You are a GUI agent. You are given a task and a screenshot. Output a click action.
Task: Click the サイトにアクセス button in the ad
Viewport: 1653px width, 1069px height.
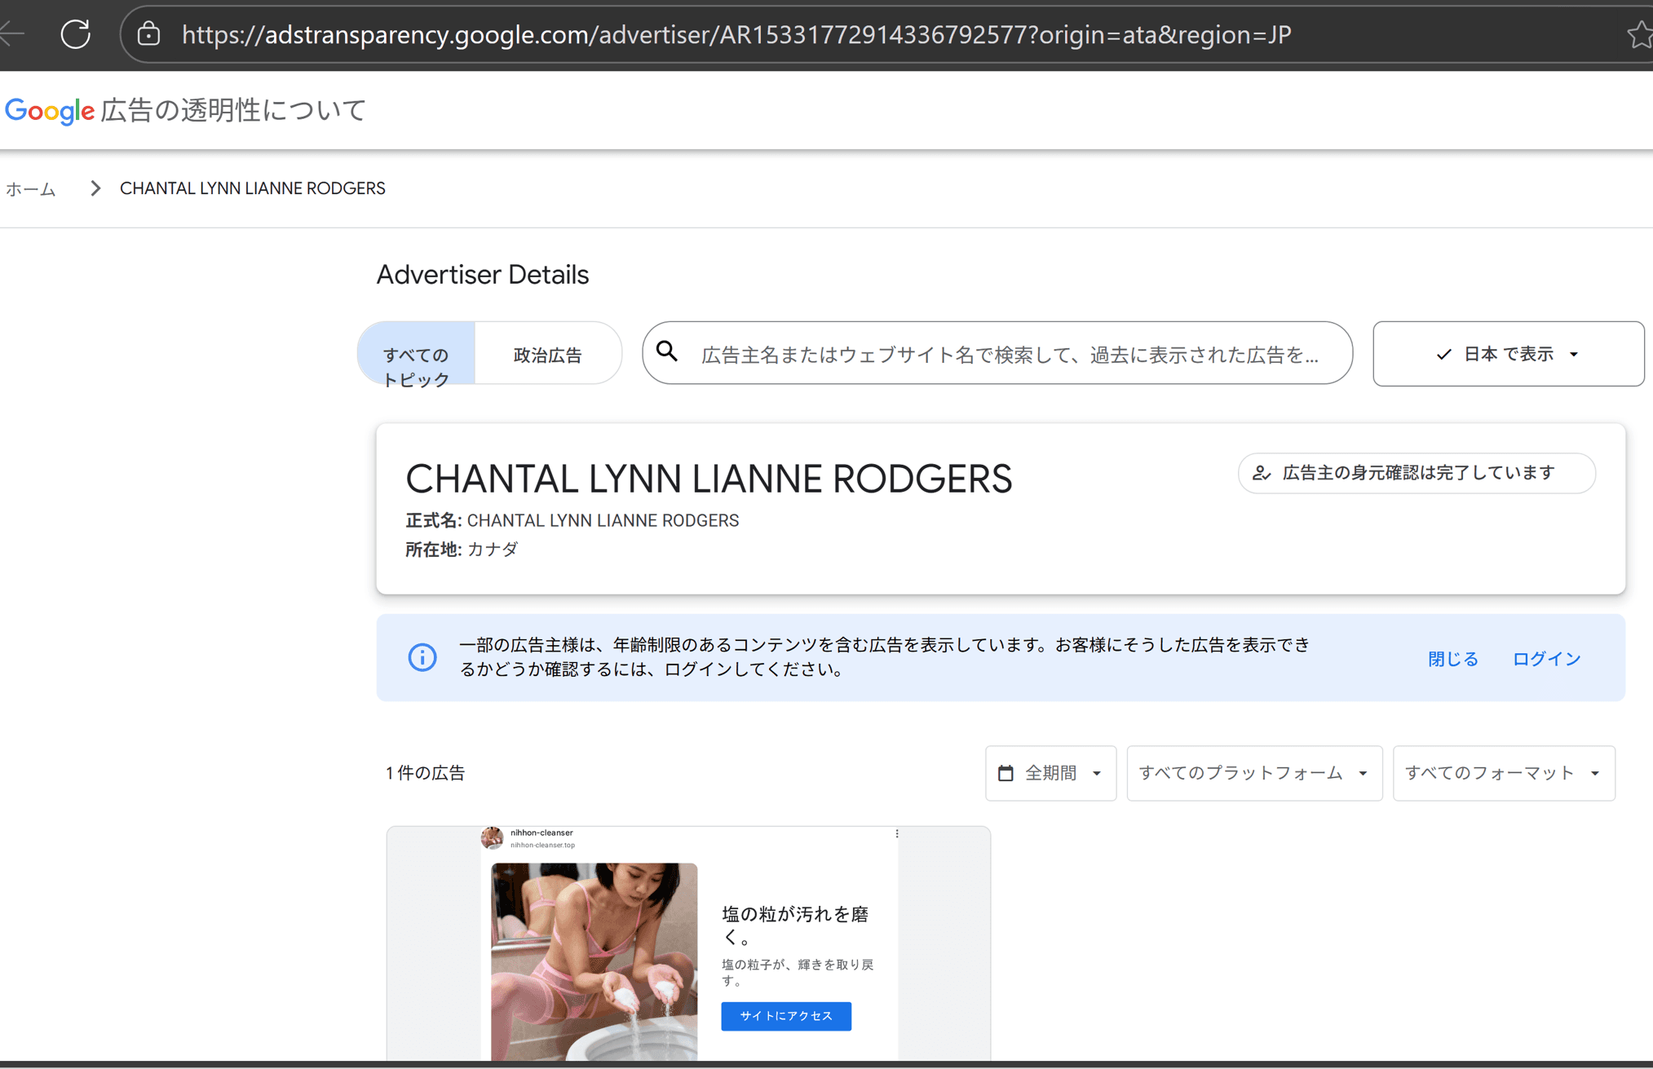[786, 1016]
